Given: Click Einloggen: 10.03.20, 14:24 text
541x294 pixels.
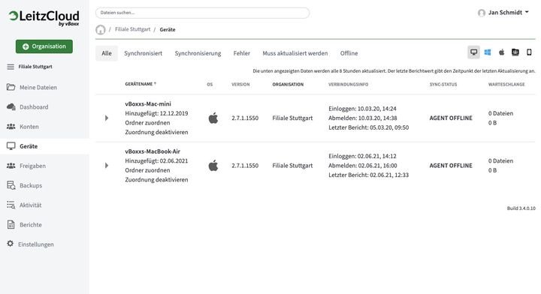Looking at the screenshot, I should [362, 109].
